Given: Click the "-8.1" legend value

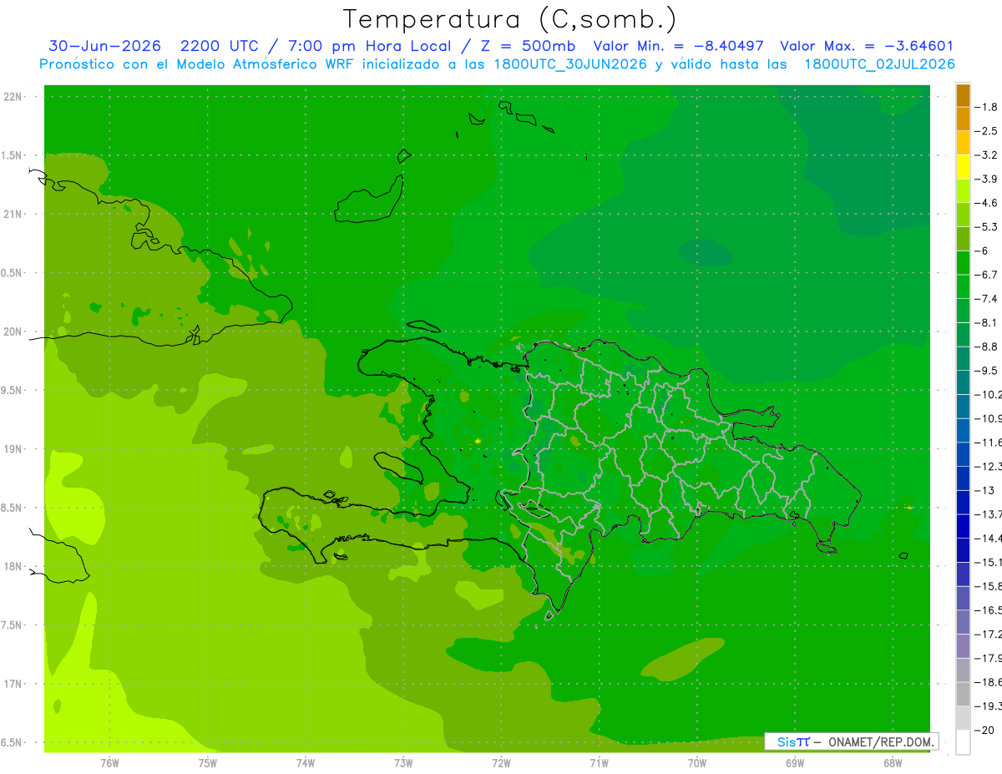Looking at the screenshot, I should [988, 322].
